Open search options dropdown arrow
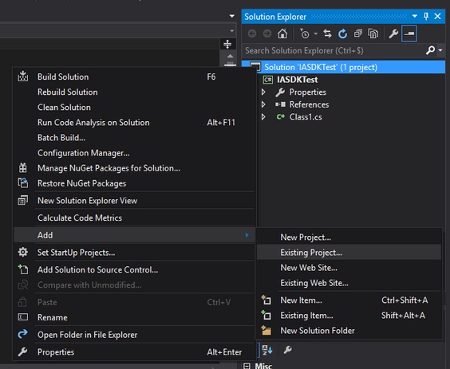Screen dimensions: 450x369 (440, 50)
